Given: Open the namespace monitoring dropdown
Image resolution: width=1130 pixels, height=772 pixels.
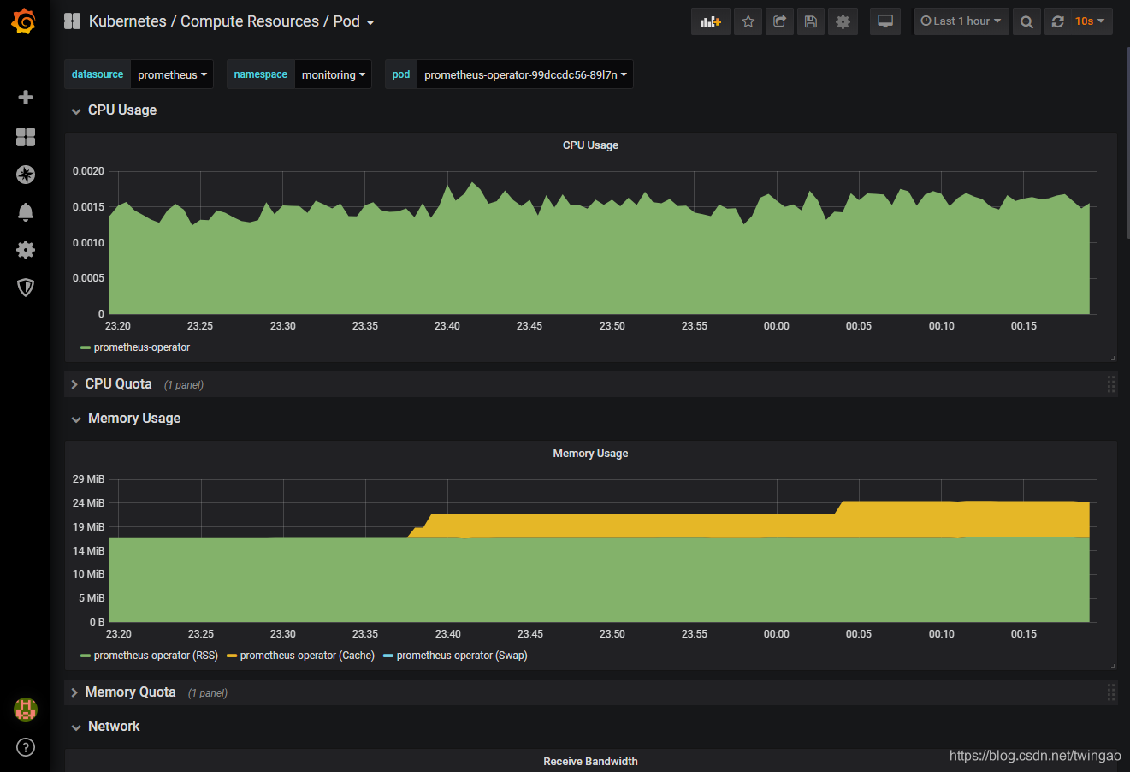Looking at the screenshot, I should coord(333,74).
